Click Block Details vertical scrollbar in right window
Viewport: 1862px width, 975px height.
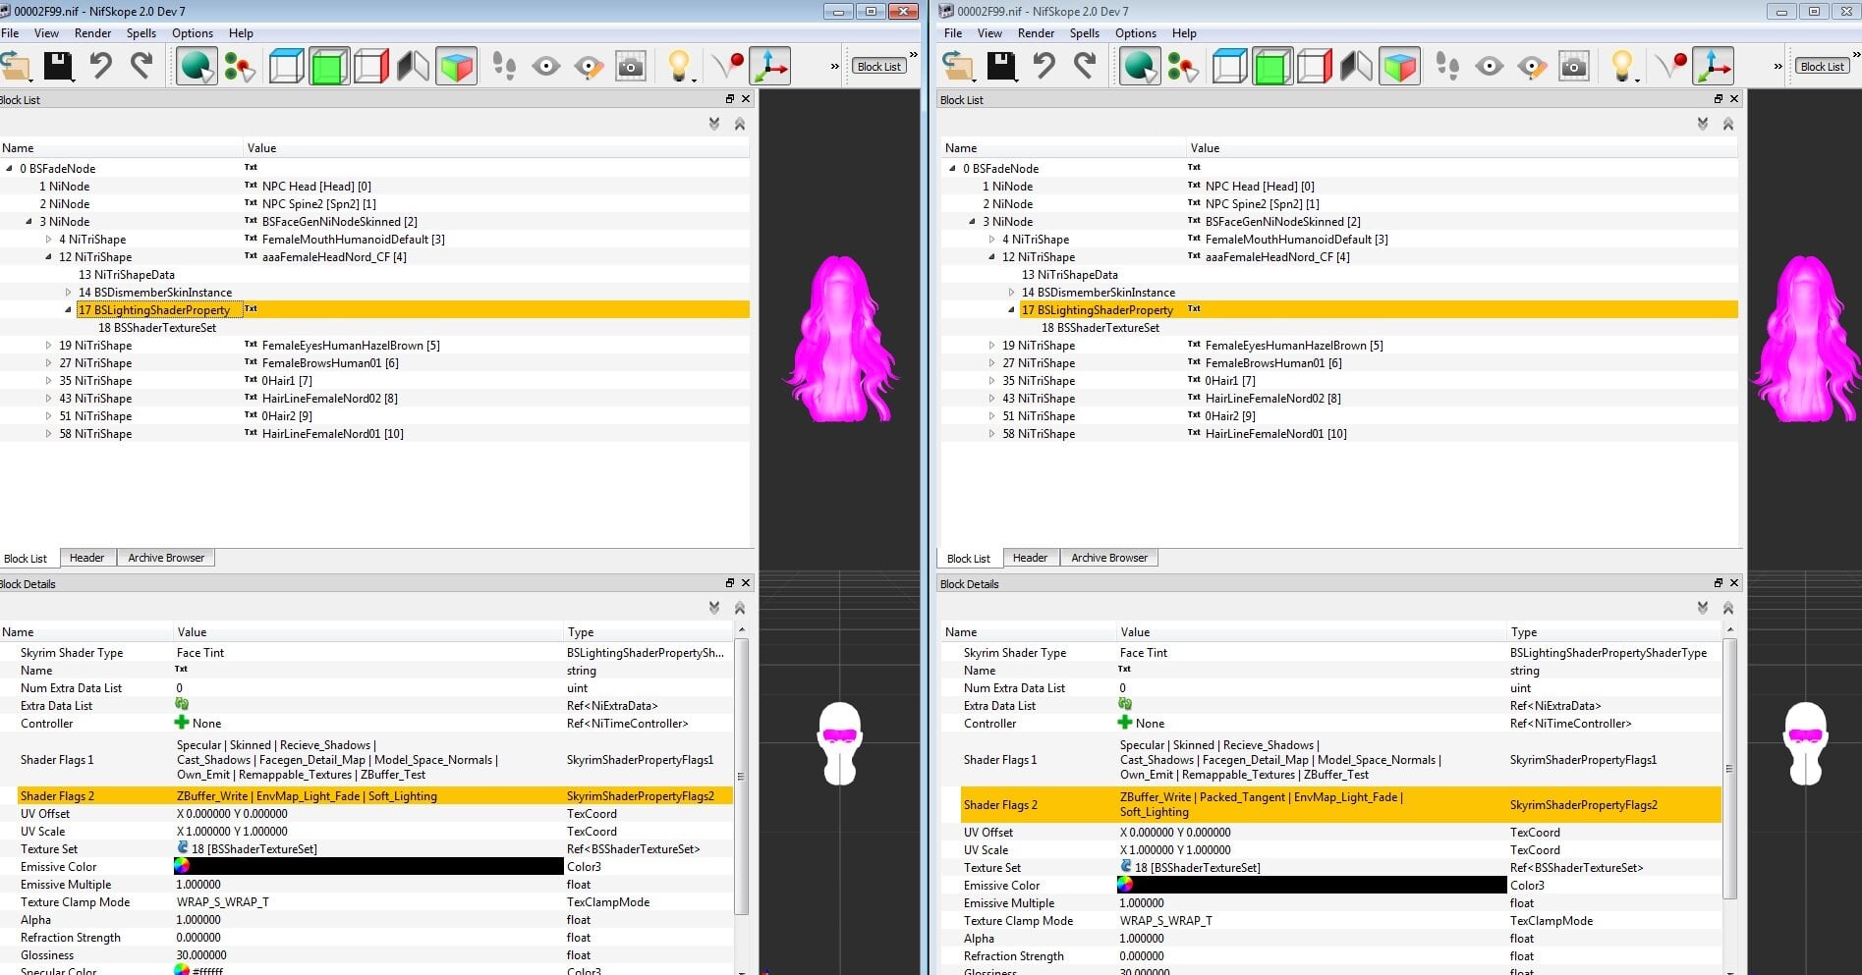[x=1728, y=768]
